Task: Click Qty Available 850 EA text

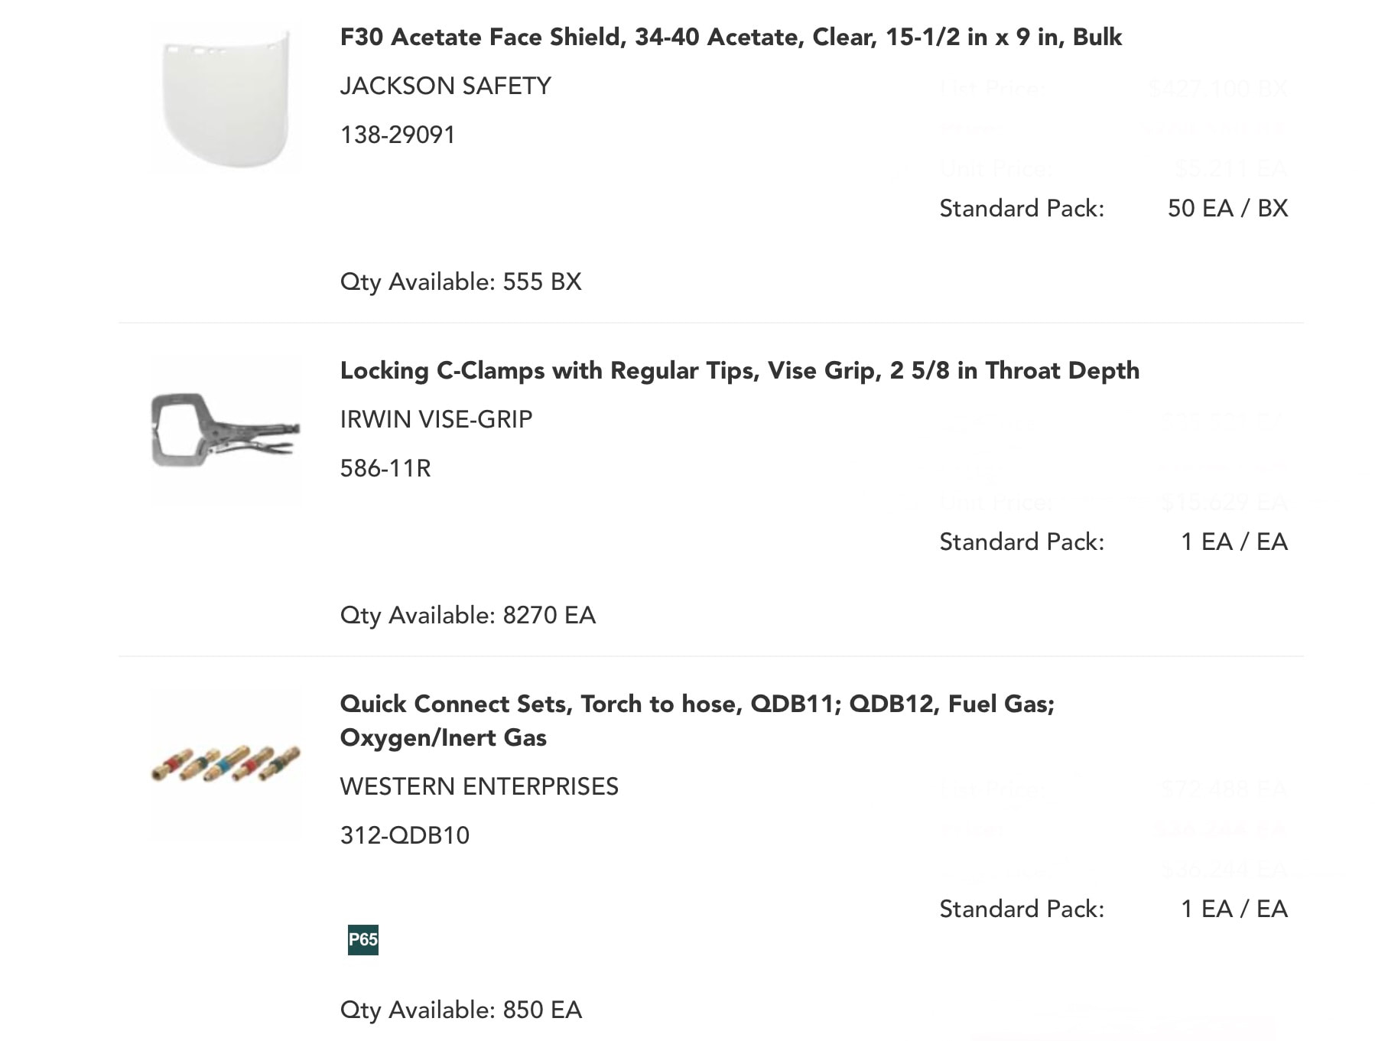Action: (460, 1010)
